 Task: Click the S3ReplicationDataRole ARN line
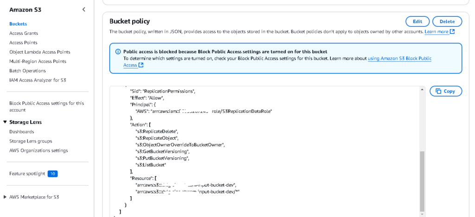[204, 111]
